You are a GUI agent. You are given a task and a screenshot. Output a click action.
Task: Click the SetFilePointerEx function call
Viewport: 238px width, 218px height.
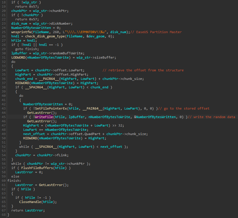tap(51, 108)
